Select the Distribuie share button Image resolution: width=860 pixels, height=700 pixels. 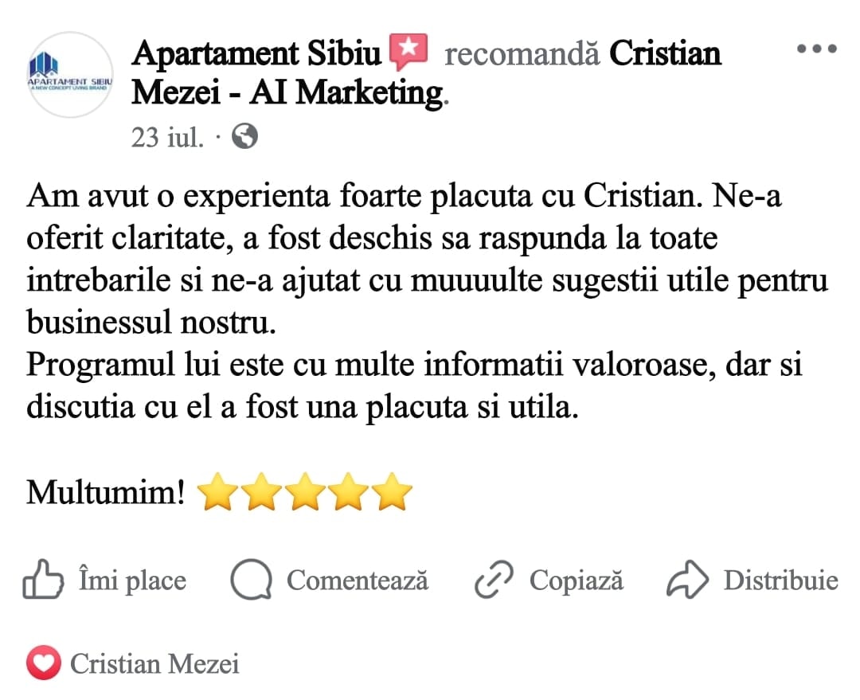[752, 579]
